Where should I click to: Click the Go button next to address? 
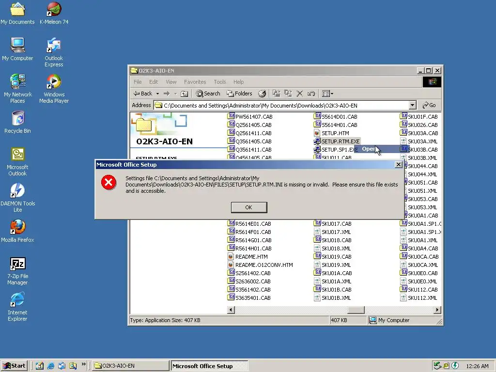click(429, 105)
